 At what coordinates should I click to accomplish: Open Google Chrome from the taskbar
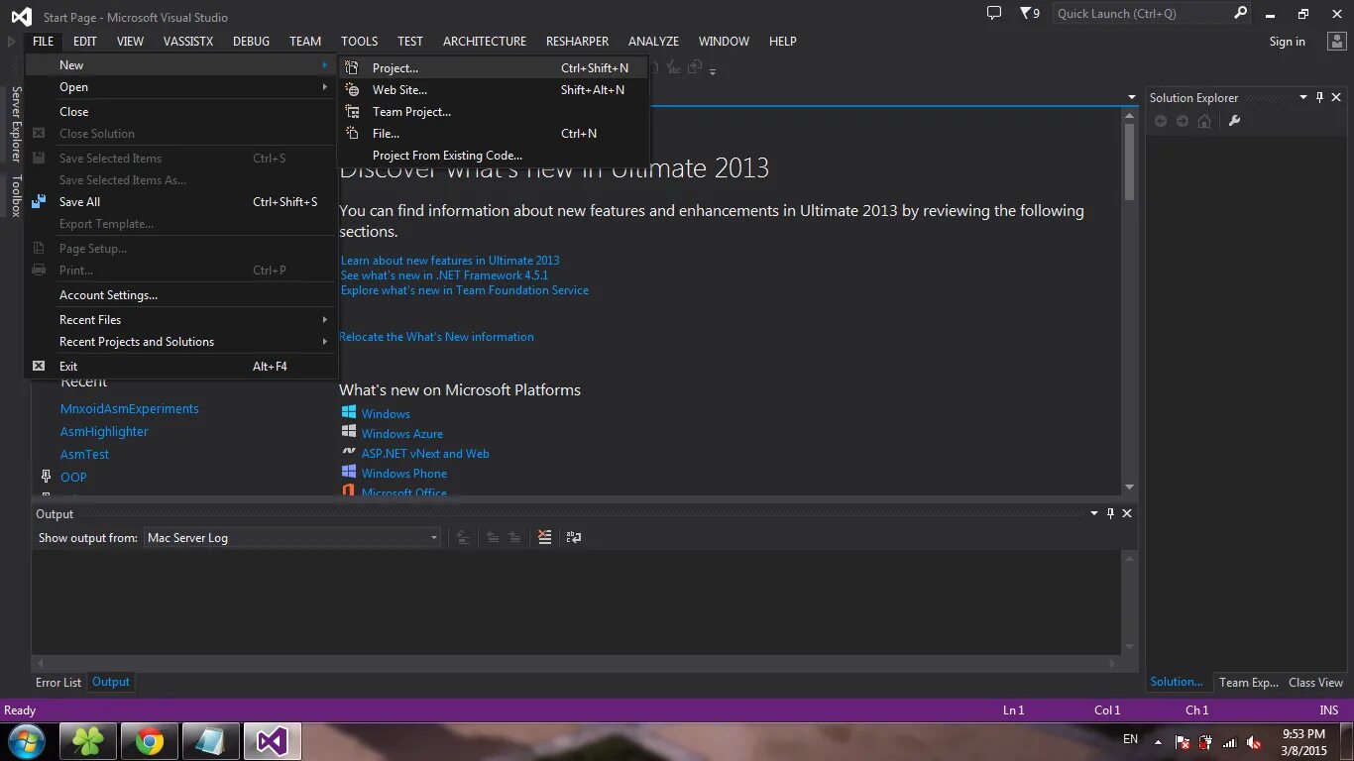coord(150,741)
